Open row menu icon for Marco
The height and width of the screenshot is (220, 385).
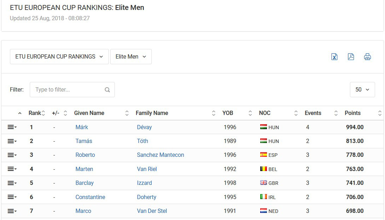pyautogui.click(x=12, y=211)
